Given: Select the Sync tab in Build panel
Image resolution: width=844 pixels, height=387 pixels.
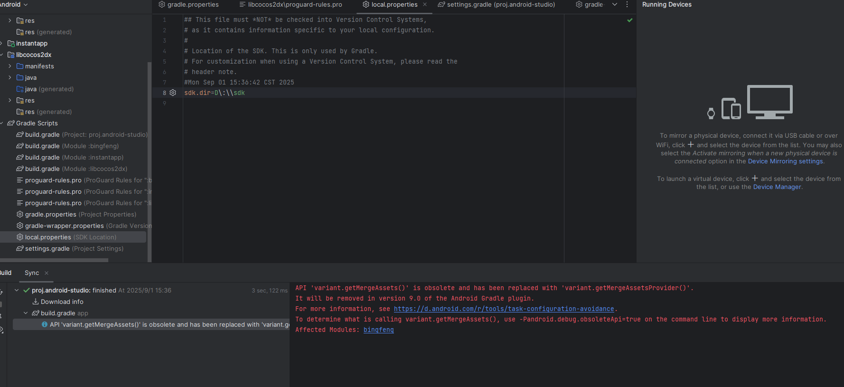Looking at the screenshot, I should (32, 273).
